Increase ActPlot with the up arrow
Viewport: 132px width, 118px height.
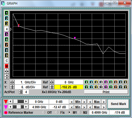[x=21, y=91]
